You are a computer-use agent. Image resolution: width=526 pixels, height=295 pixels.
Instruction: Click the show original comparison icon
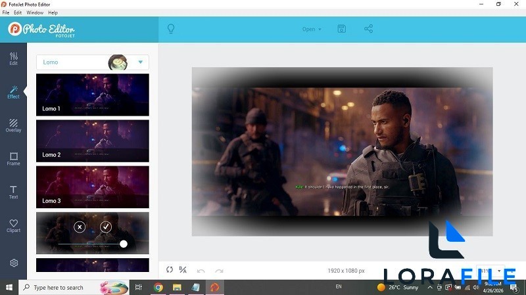coord(183,269)
